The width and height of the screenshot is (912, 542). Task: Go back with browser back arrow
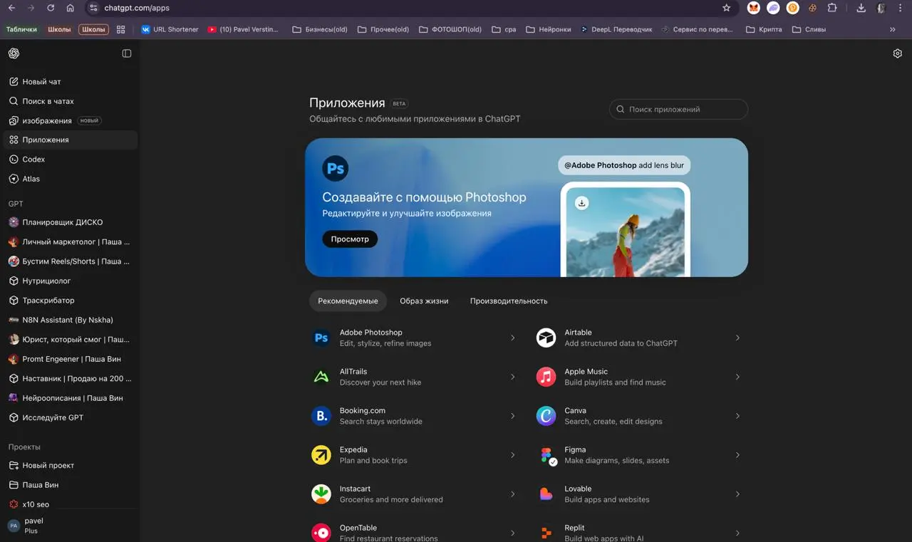pos(11,8)
